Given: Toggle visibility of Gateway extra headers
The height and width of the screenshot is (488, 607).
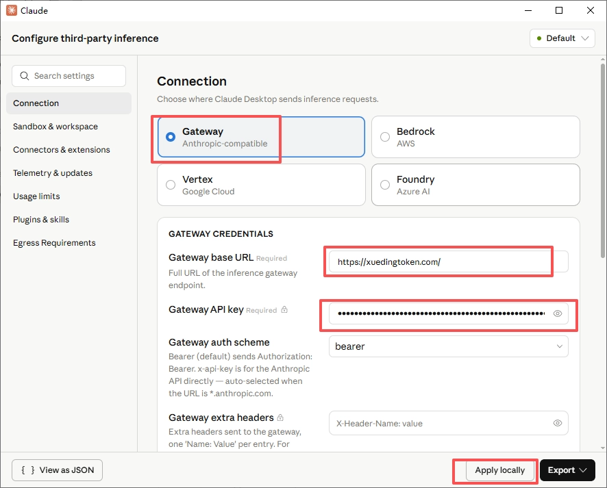Looking at the screenshot, I should click(558, 423).
